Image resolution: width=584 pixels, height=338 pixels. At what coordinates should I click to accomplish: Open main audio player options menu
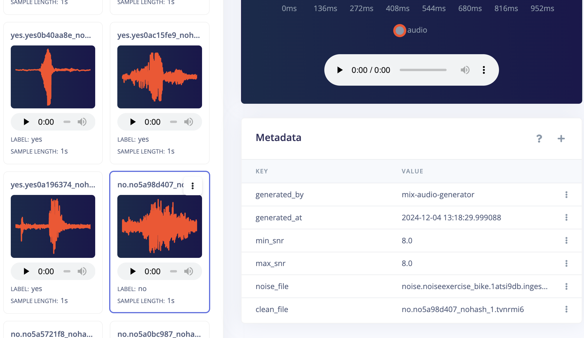pos(484,70)
